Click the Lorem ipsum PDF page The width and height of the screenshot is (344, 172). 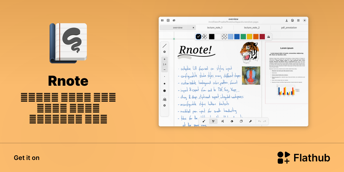click(287, 73)
